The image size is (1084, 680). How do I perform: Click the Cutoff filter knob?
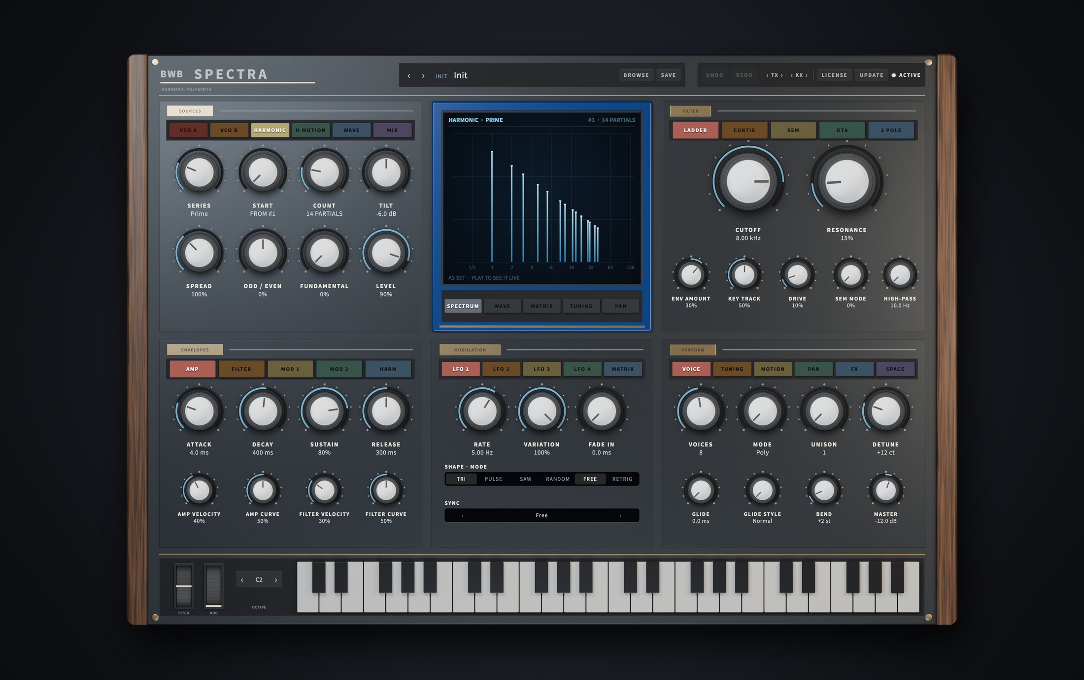[748, 181]
